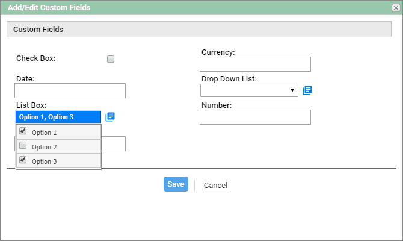
Task: Cancel editing custom fields
Action: [215, 186]
